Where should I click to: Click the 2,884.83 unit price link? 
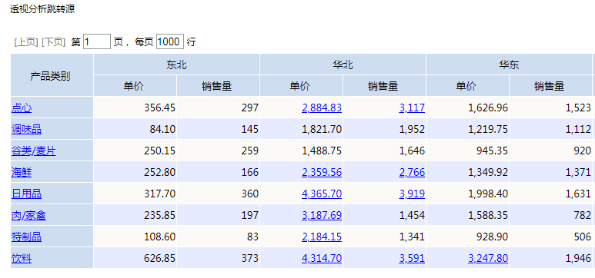[x=322, y=108]
